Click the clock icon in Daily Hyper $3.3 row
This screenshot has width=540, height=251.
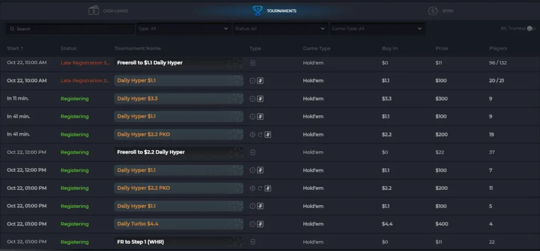coord(253,99)
